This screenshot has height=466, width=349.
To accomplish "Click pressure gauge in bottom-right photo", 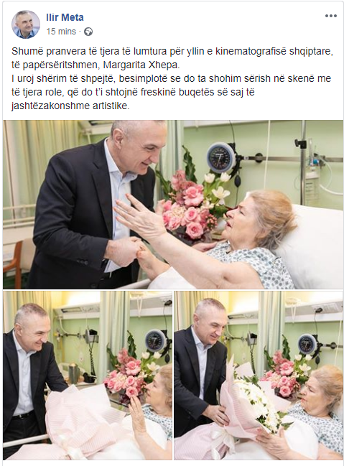I will (x=307, y=344).
